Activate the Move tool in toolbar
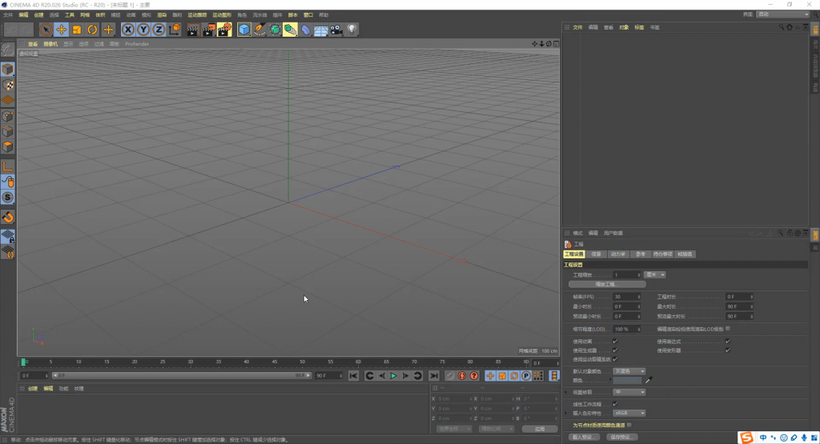The height and width of the screenshot is (444, 820). 61,30
